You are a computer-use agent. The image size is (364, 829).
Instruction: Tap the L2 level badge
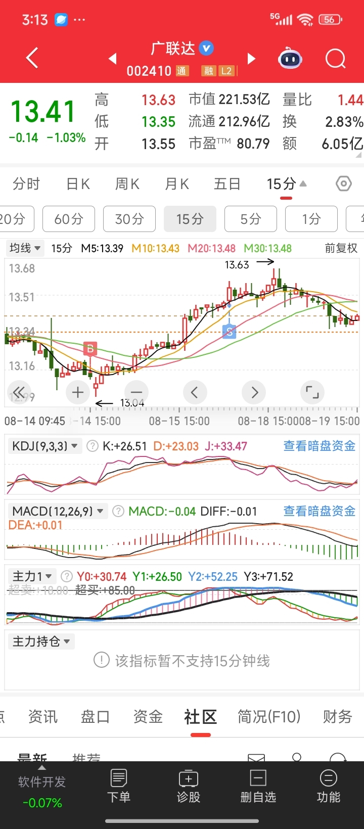coord(226,71)
